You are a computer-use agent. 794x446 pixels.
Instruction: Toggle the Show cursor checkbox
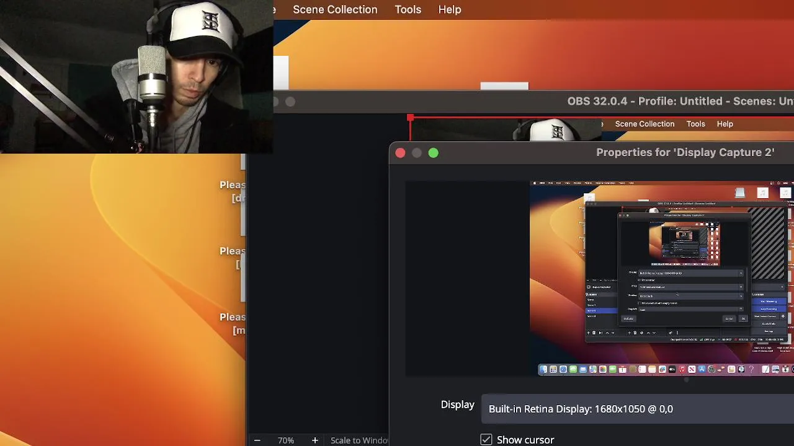click(486, 439)
